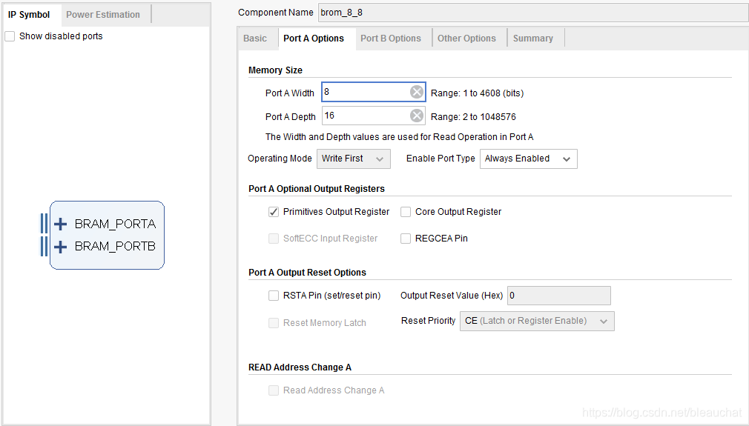
Task: Focus the Component Name field
Action: tap(533, 13)
